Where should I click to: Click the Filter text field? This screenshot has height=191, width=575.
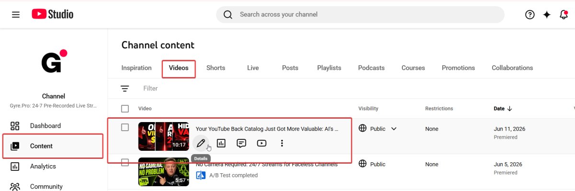pyautogui.click(x=150, y=89)
